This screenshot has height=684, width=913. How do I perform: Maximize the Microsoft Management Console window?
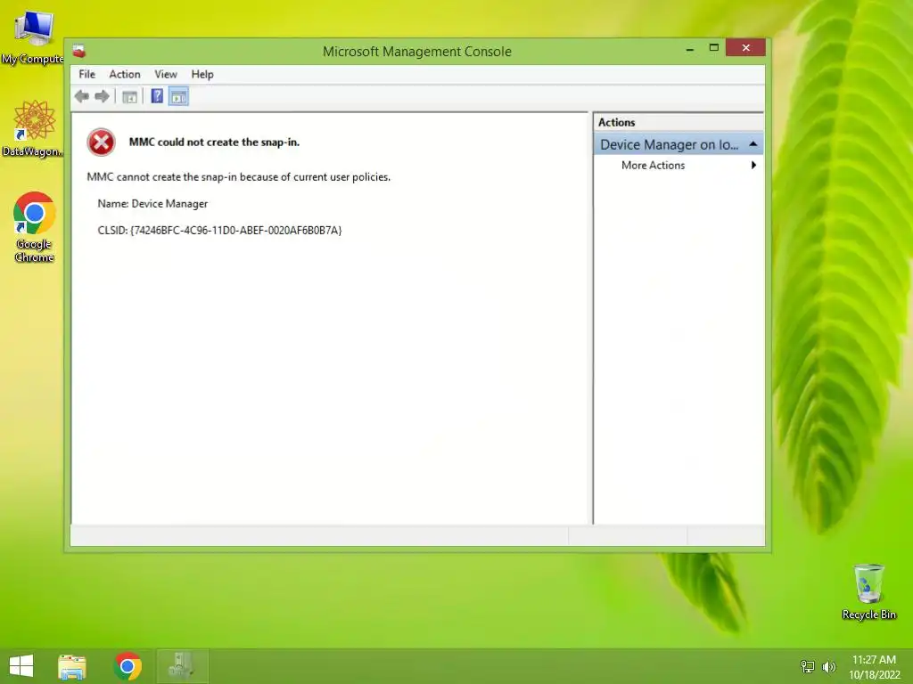(714, 48)
